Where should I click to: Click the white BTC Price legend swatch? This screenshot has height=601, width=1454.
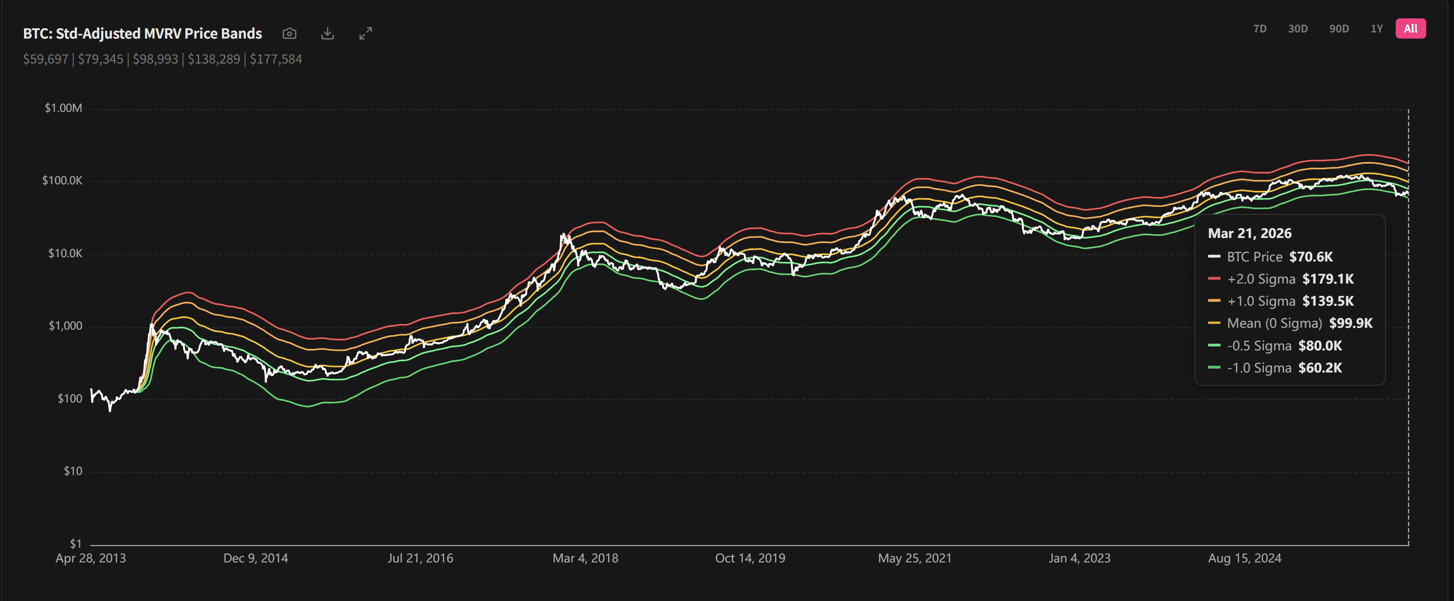[1214, 257]
